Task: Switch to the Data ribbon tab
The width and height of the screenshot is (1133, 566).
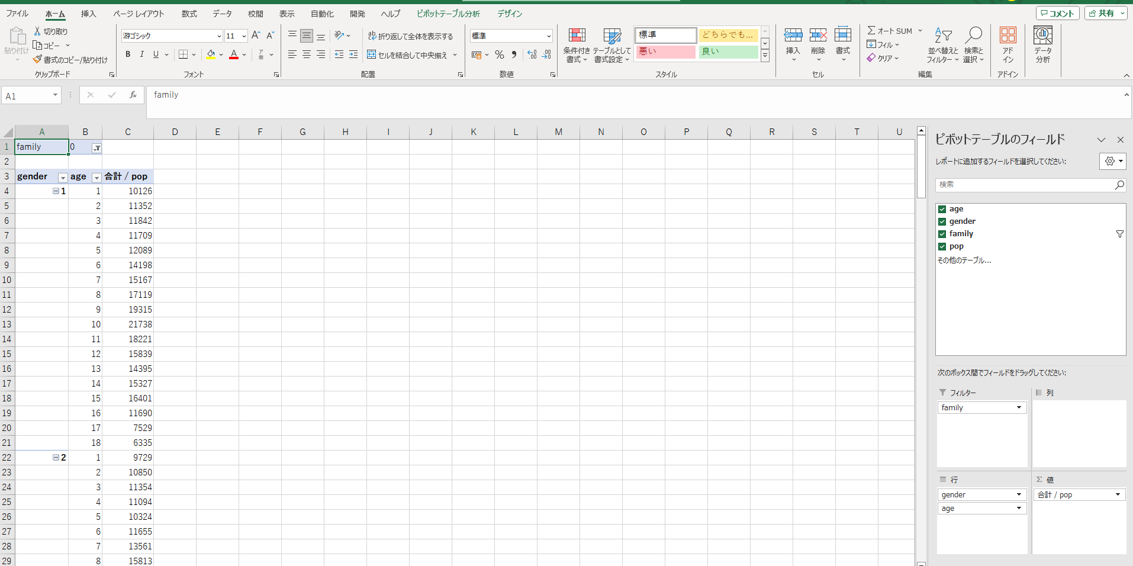Action: pyautogui.click(x=222, y=14)
